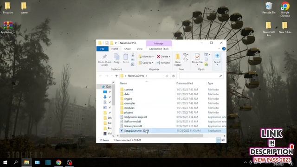
Task: Switch to the Home ribbon tab
Action: tap(115, 49)
